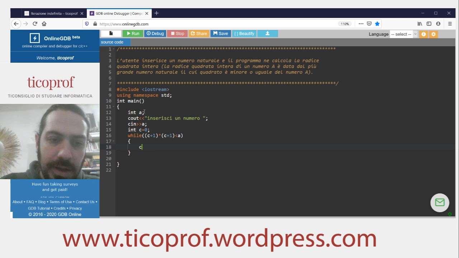The width and height of the screenshot is (459, 258).
Task: Click the #include <iostream> line
Action: click(143, 89)
